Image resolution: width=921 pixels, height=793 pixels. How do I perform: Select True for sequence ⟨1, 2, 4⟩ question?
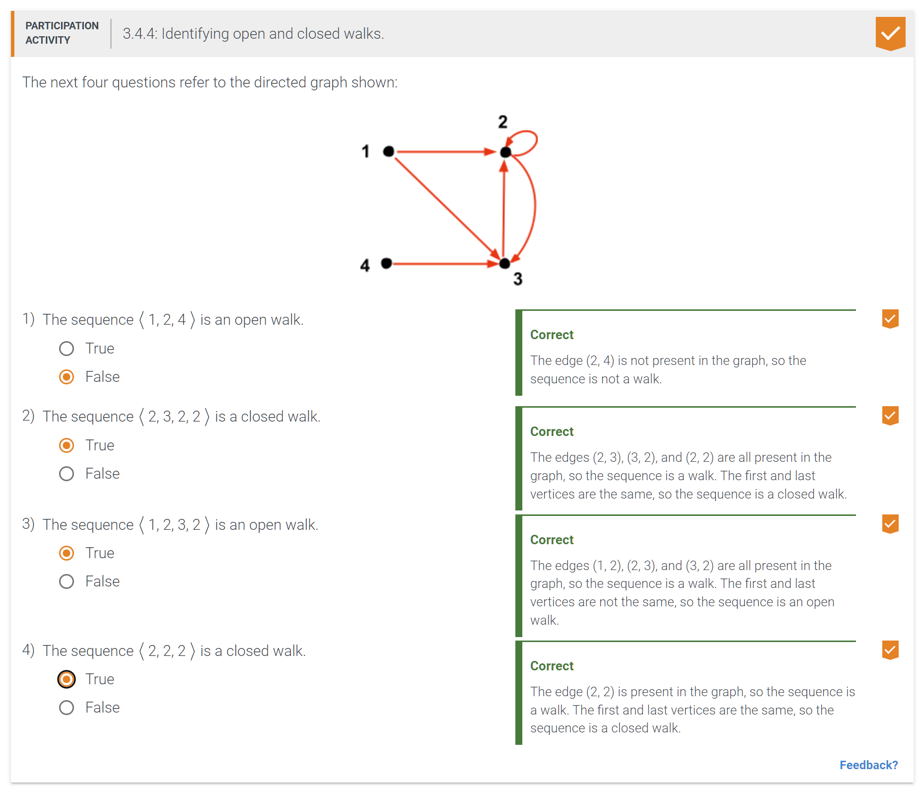click(x=67, y=349)
